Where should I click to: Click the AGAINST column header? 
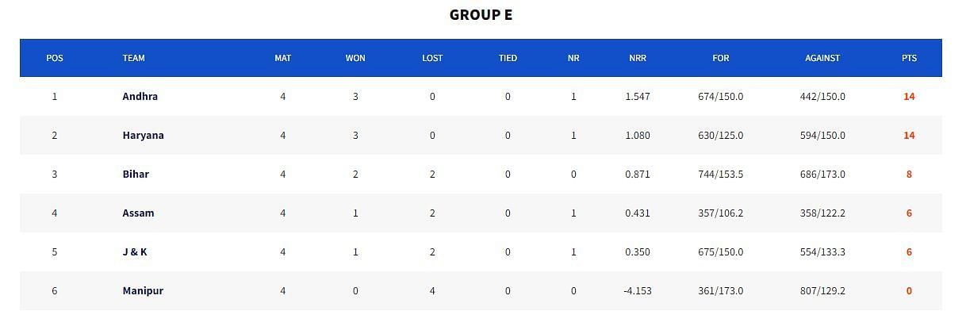tap(822, 58)
